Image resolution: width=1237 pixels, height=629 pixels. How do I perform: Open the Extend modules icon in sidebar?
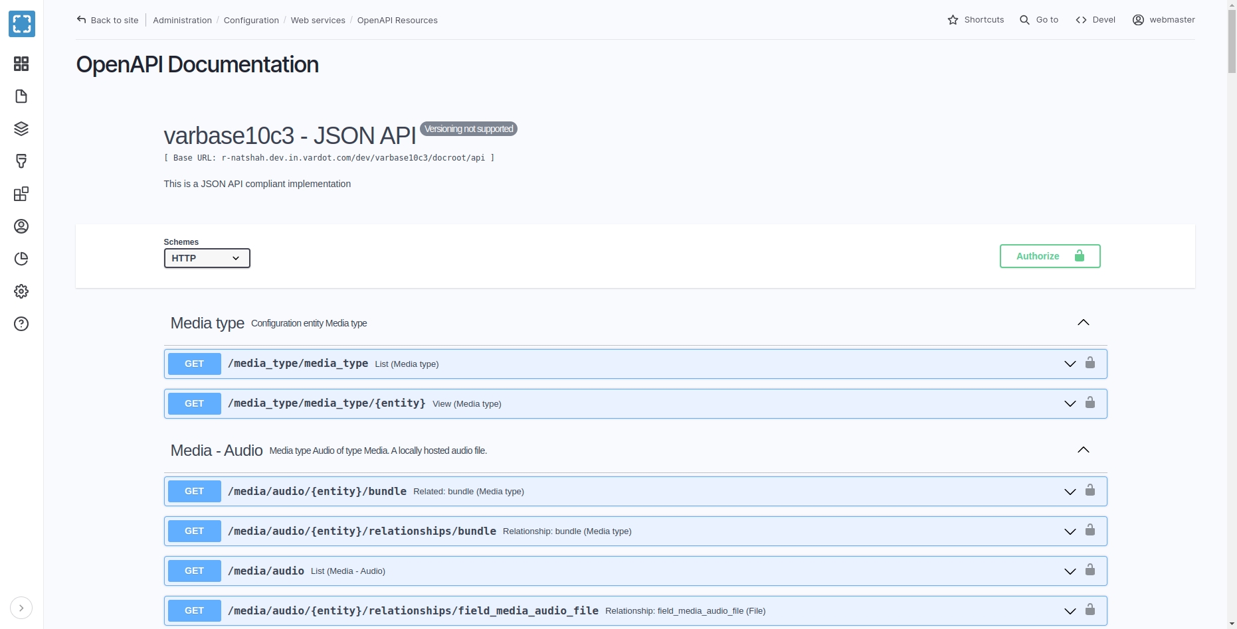coord(21,194)
